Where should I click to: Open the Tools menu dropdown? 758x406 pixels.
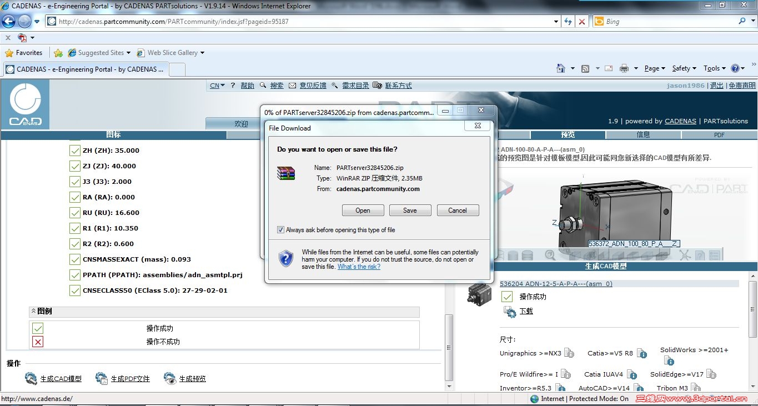pos(715,68)
